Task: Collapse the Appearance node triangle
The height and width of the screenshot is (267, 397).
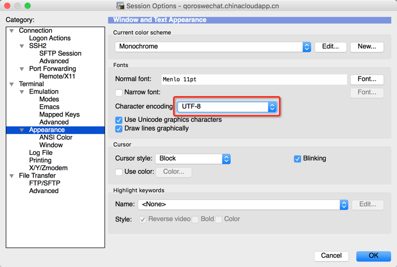Action: coord(22,130)
